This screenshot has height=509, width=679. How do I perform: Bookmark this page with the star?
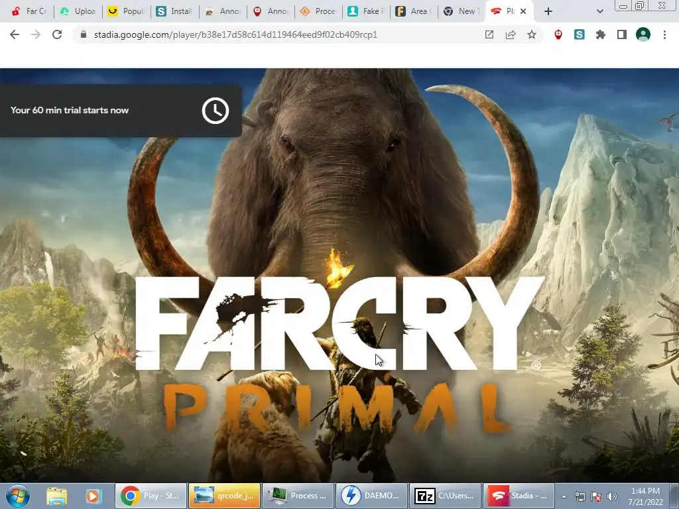pos(532,34)
